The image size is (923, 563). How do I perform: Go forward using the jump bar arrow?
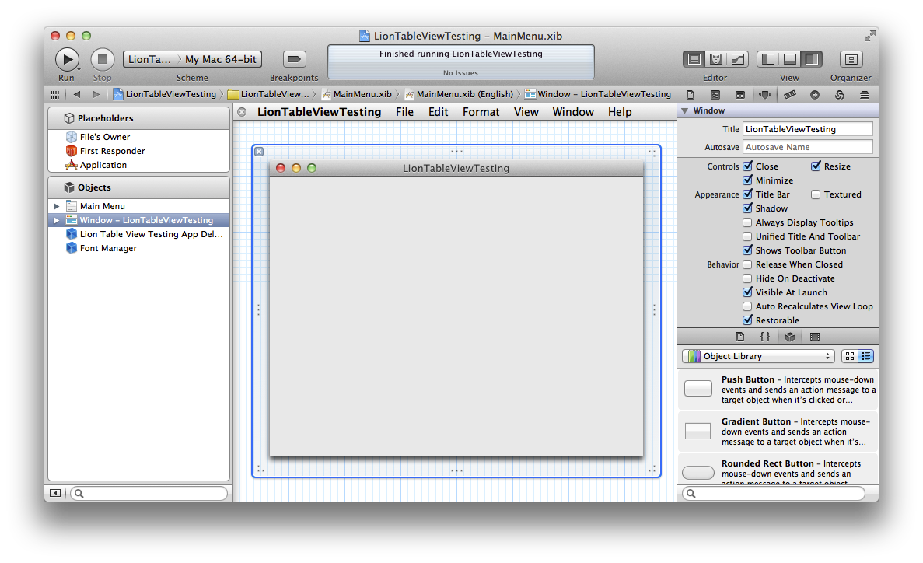tap(96, 94)
